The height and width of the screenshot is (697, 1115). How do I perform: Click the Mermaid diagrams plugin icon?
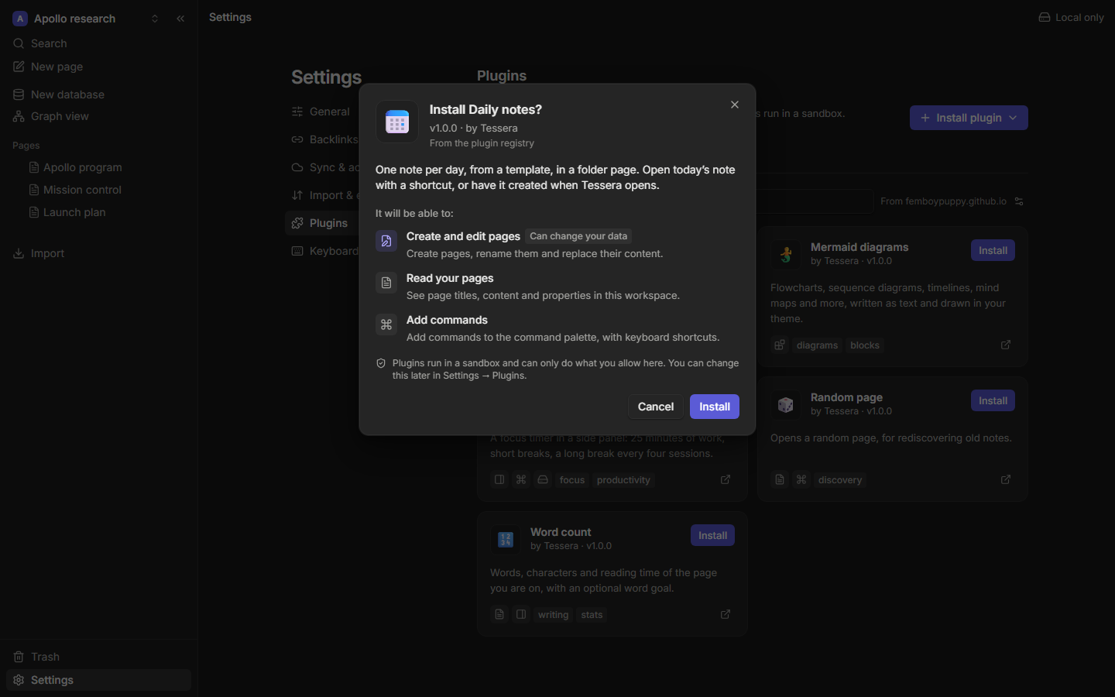coord(786,254)
